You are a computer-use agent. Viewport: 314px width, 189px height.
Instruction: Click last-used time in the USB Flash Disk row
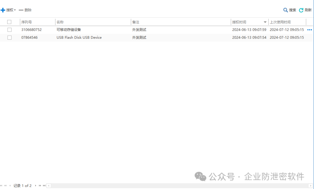(x=287, y=38)
